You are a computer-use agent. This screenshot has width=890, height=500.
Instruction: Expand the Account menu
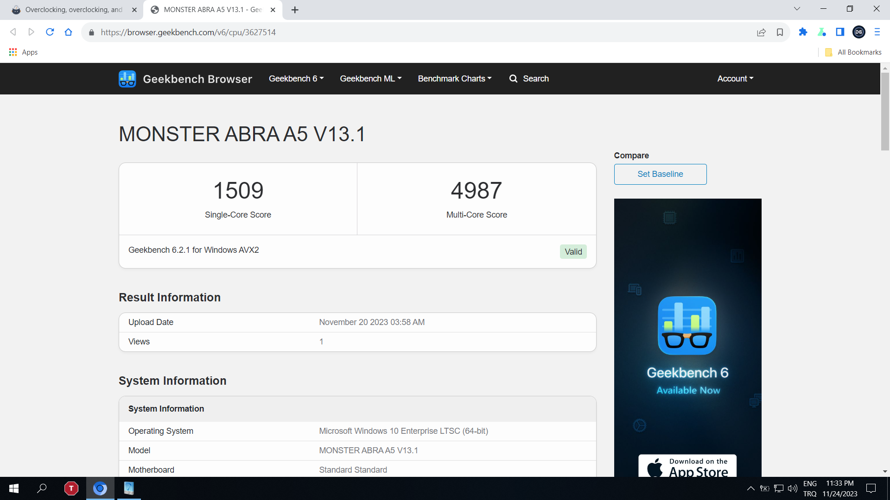[735, 79]
